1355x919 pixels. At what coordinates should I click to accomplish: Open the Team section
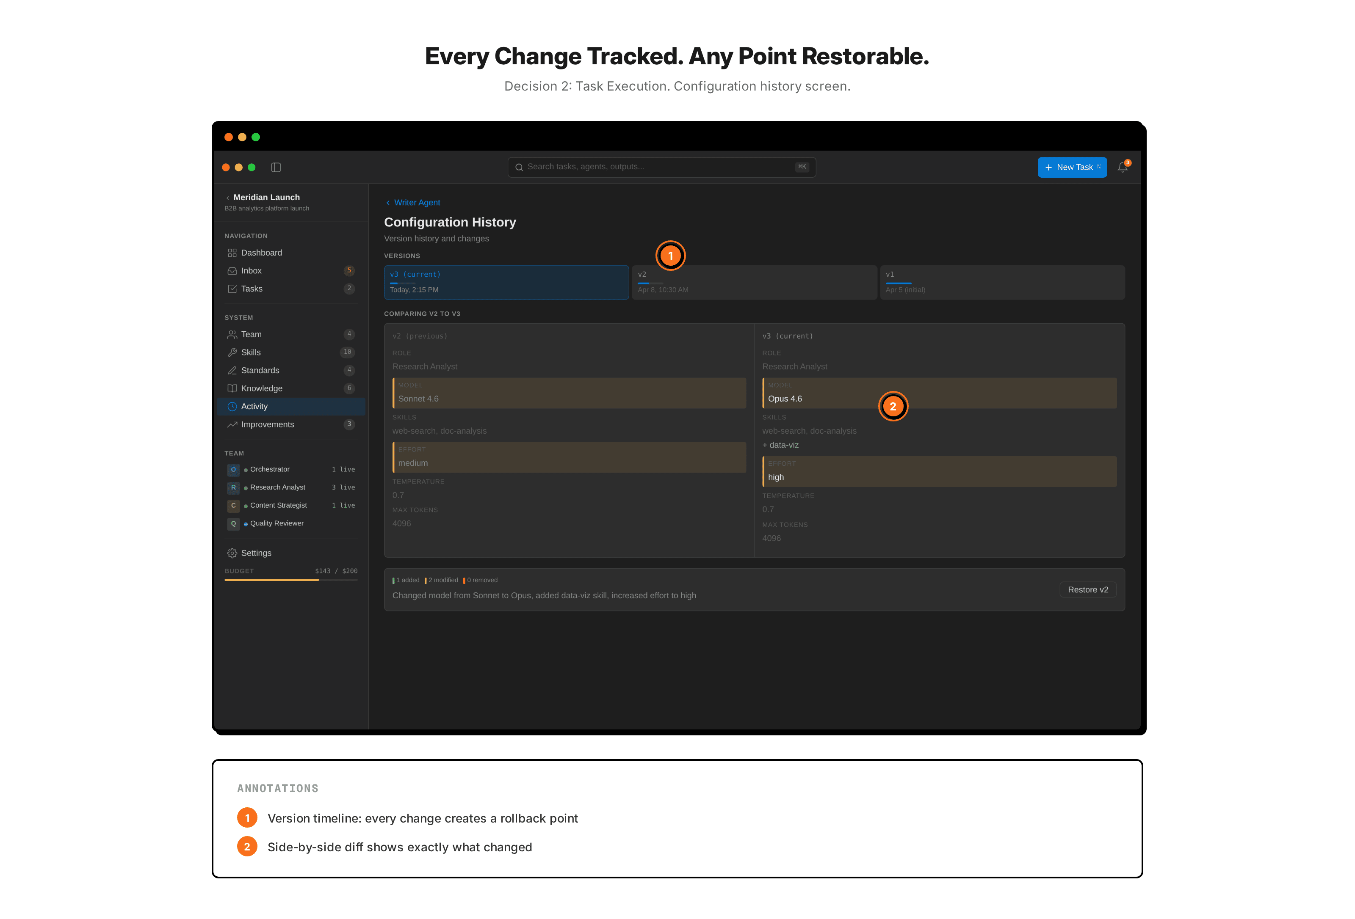tap(291, 335)
